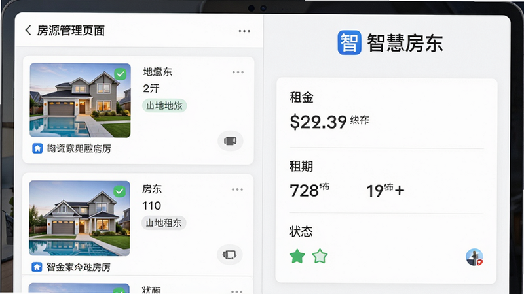Open the profile avatar in the 状态 section
Screen dimensions: 524x294
click(x=474, y=257)
